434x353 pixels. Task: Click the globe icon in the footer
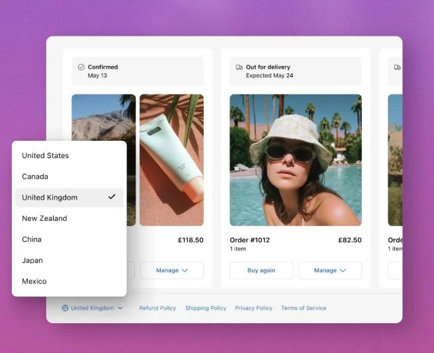coord(65,308)
